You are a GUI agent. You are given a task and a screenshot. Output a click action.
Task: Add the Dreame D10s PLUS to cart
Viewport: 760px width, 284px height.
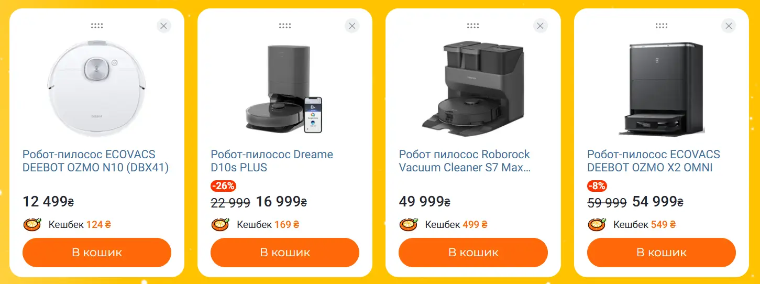(x=285, y=253)
